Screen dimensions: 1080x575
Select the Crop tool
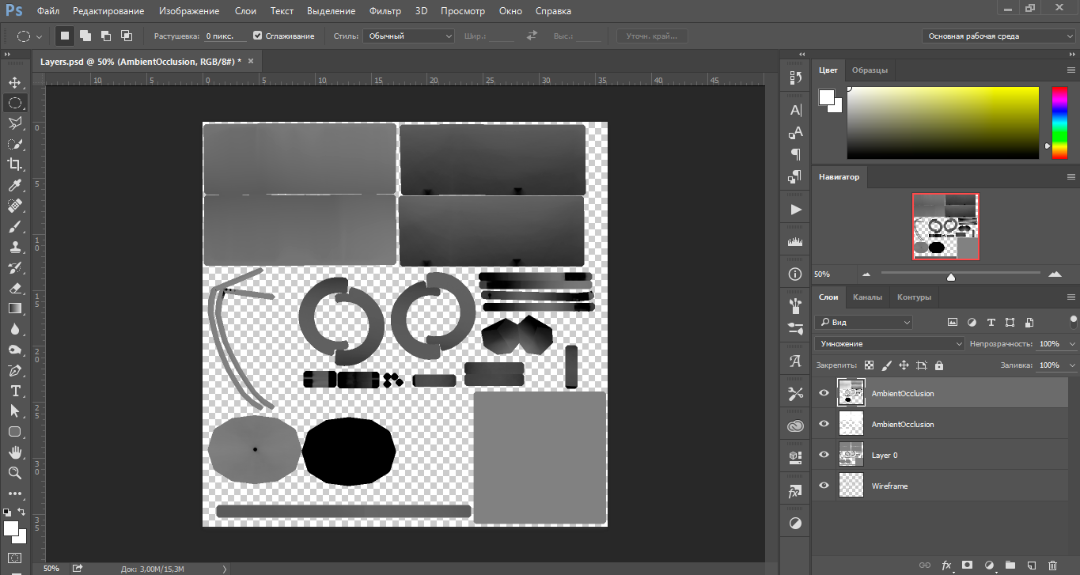tap(15, 165)
